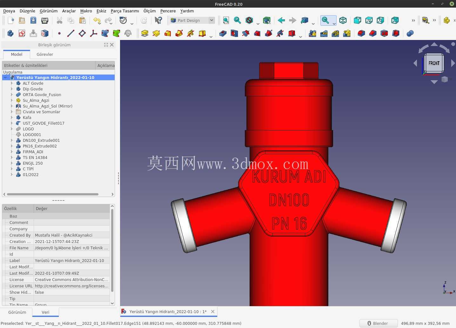Viewport: 456px width, 328px height.
Task: Click the Thickness tool icon
Action: point(396,33)
